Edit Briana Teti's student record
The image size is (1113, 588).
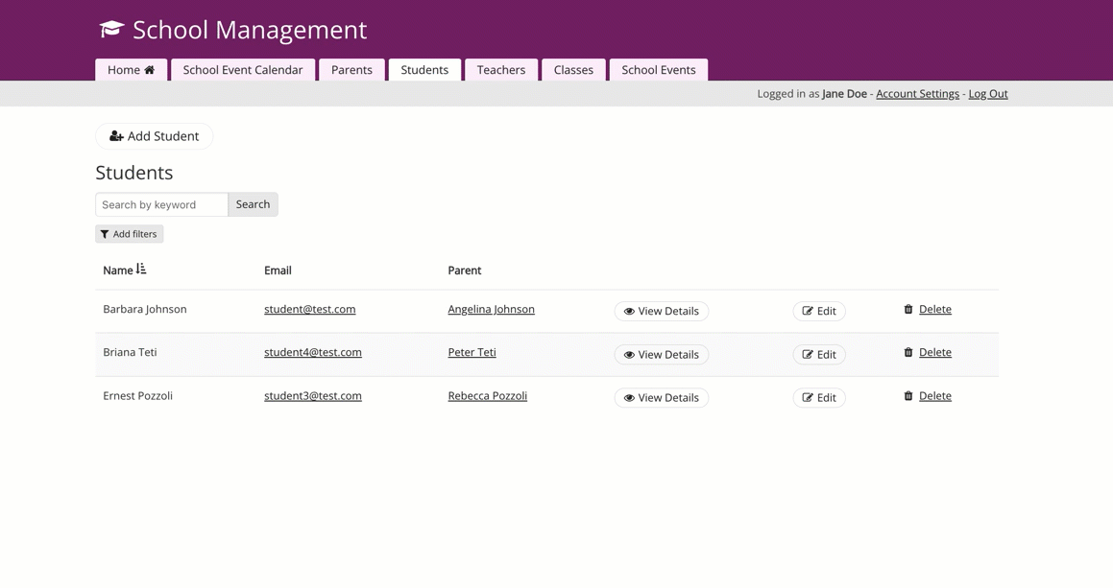818,354
